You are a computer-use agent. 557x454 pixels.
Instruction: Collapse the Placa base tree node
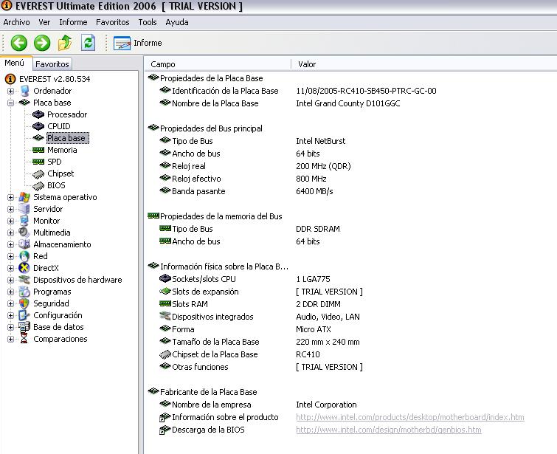[11, 103]
